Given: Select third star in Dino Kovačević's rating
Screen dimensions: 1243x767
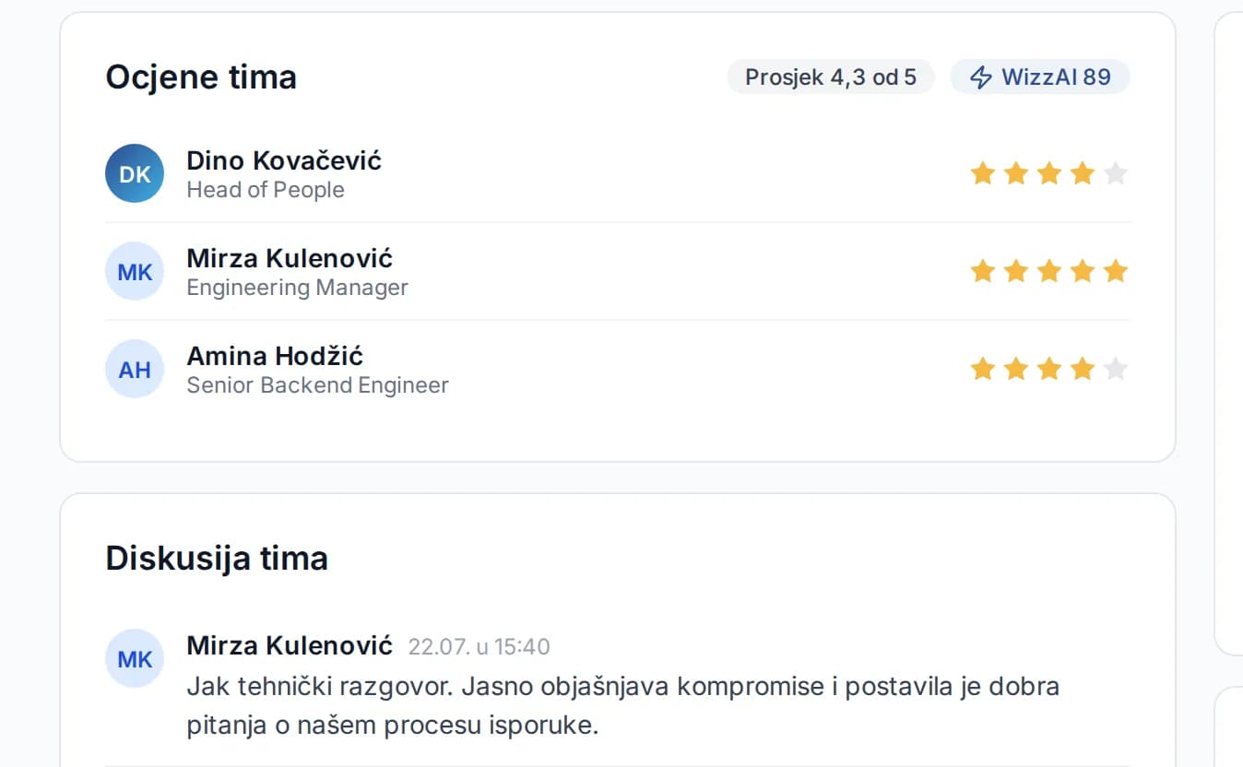Looking at the screenshot, I should (x=1049, y=173).
